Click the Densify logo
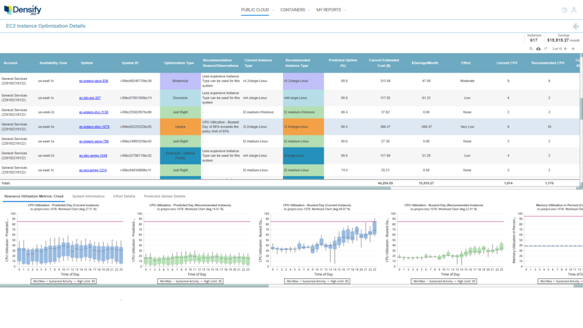The image size is (583, 328). click(x=23, y=10)
